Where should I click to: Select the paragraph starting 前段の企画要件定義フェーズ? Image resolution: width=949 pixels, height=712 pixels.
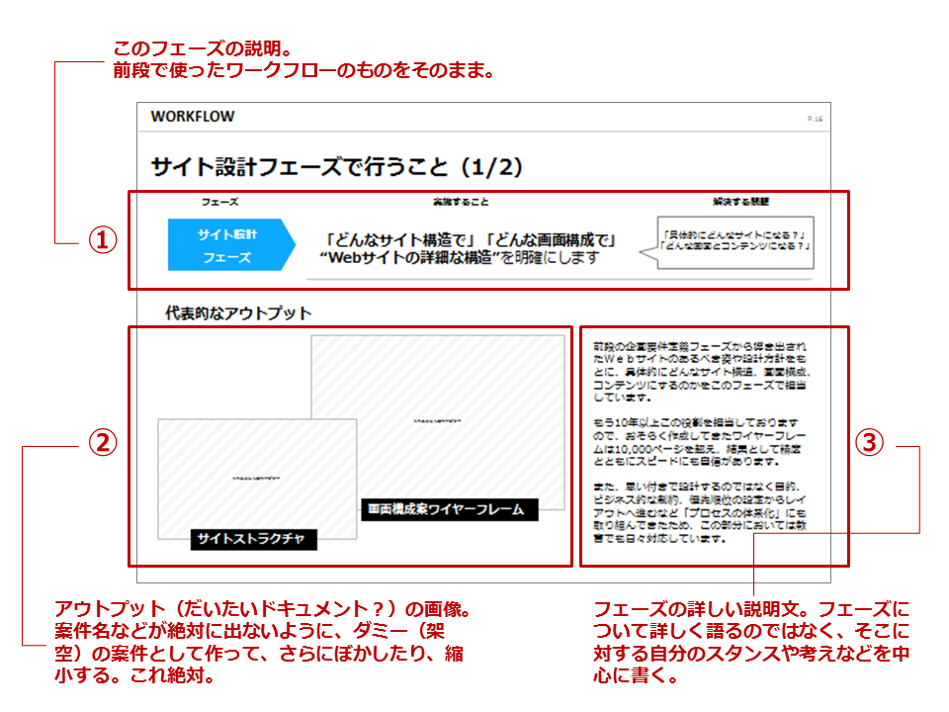pyautogui.click(x=701, y=373)
